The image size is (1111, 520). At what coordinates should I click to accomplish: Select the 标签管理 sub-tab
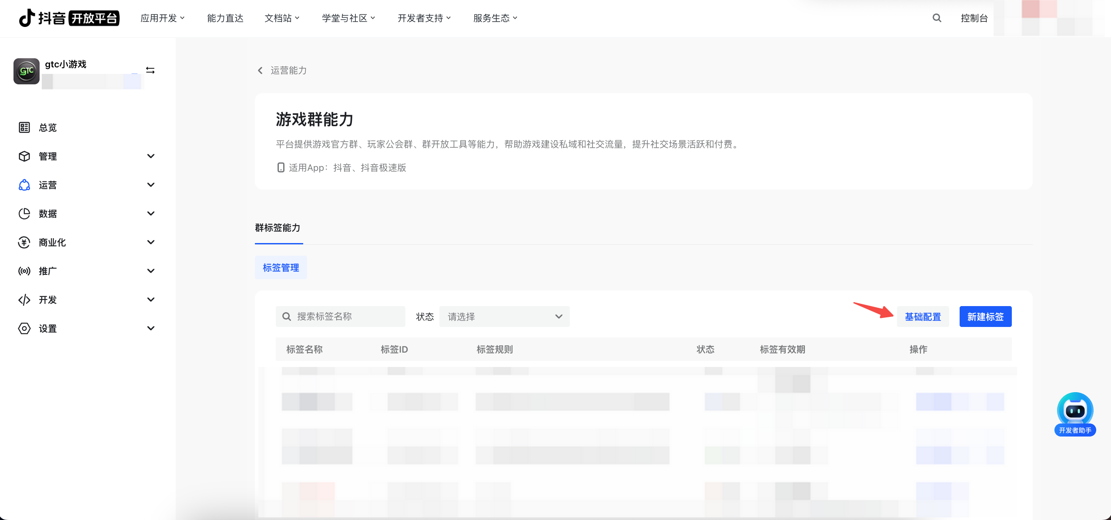point(281,267)
